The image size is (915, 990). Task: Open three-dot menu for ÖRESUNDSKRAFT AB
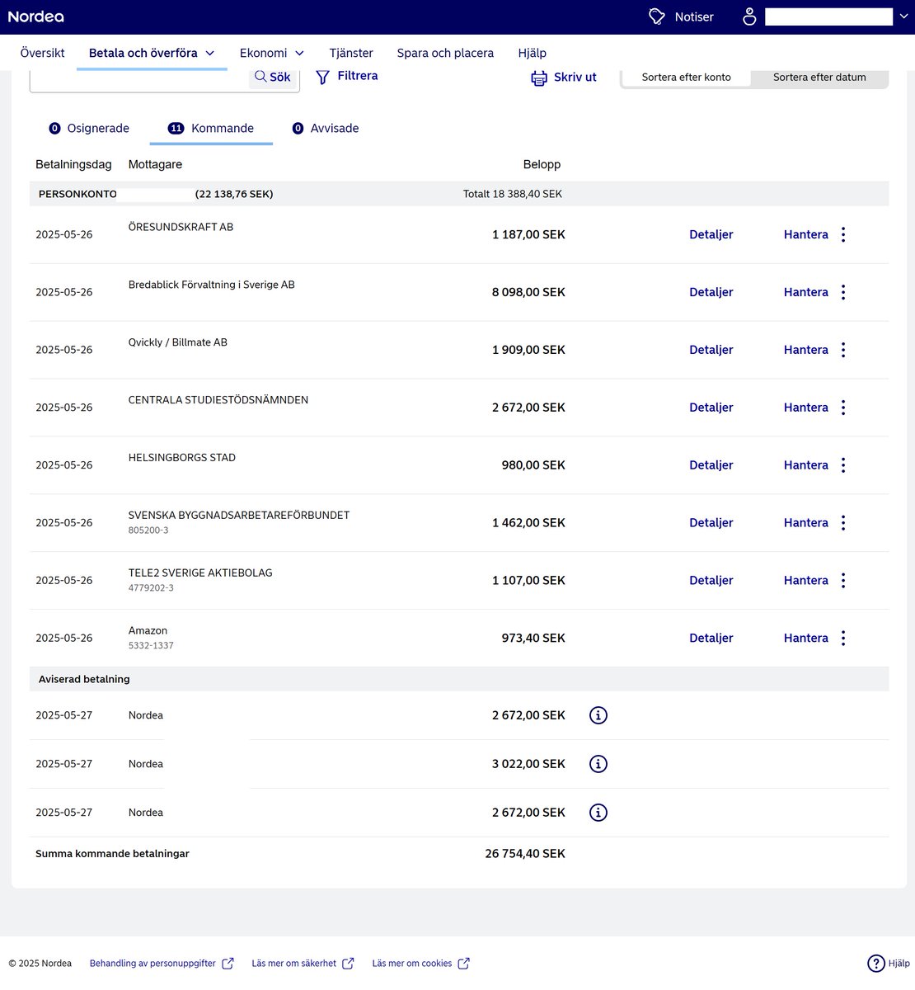click(843, 234)
